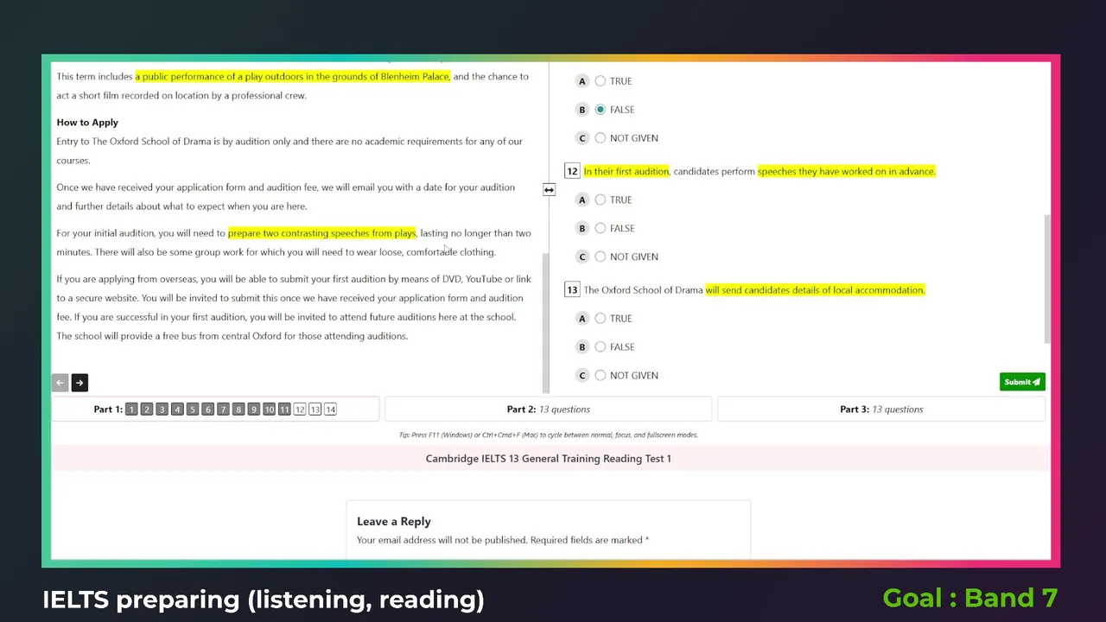Jump to question 11 in Part 1
1106x622 pixels.
(x=284, y=409)
